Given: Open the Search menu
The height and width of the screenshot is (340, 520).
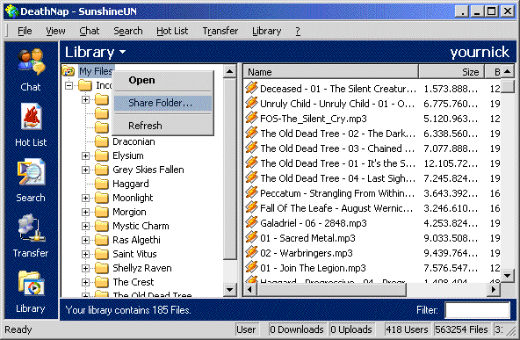Looking at the screenshot, I should 128,31.
